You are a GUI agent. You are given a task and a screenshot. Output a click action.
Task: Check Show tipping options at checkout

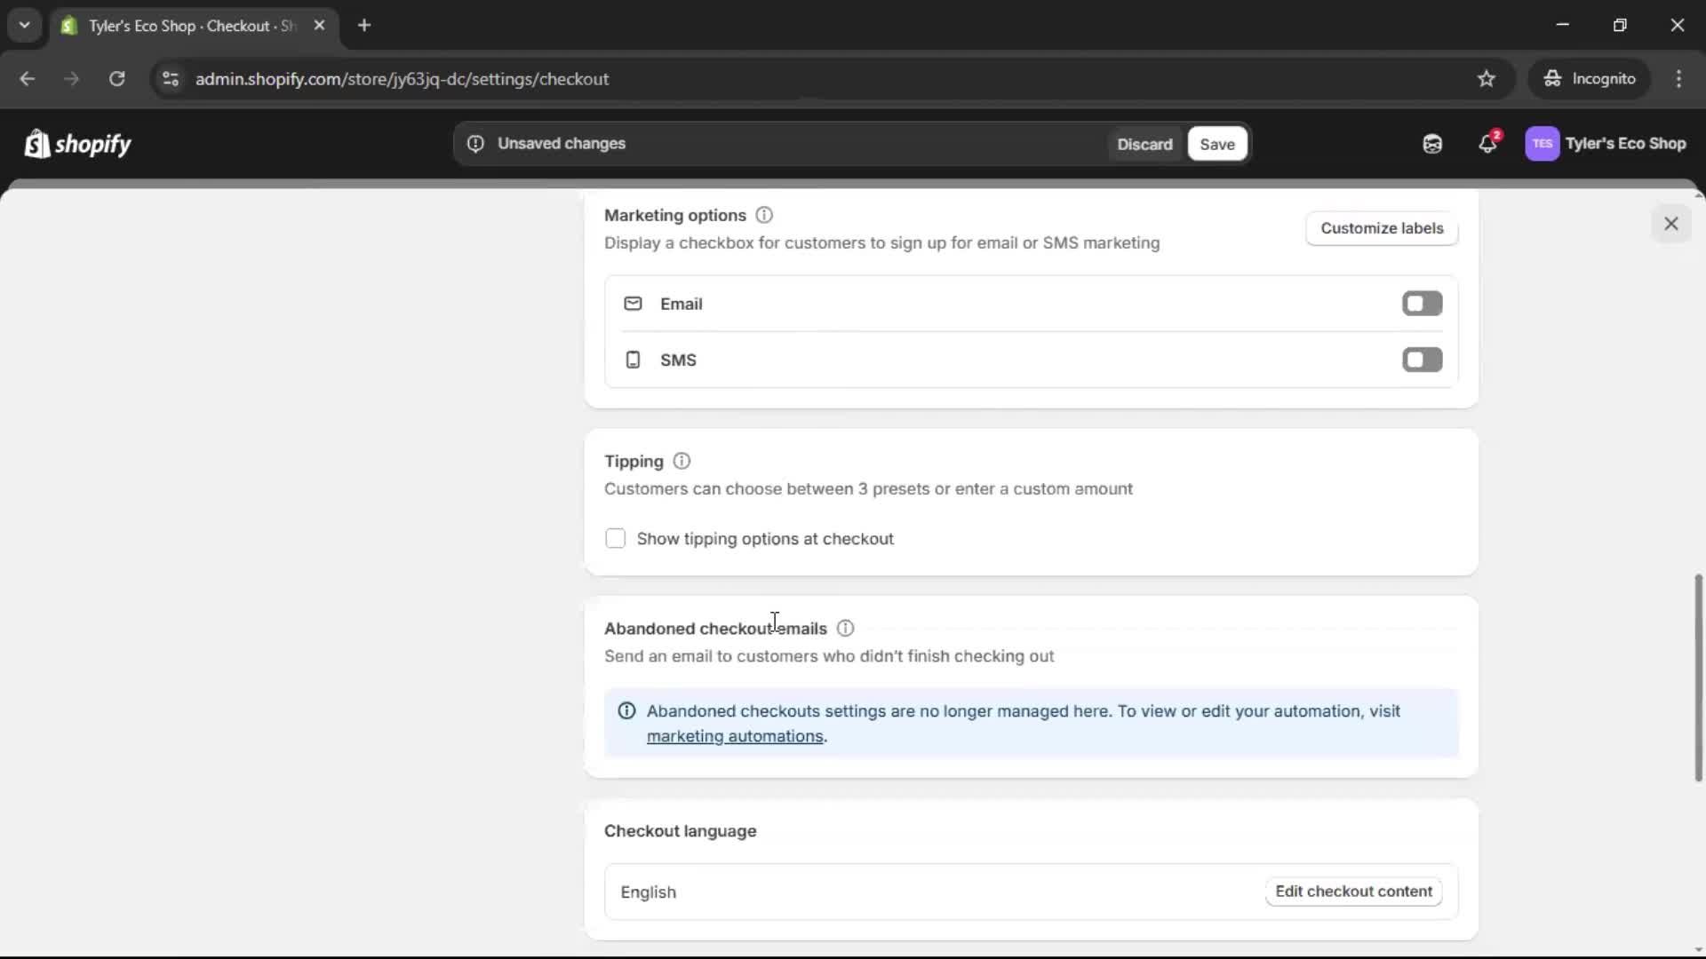616,538
